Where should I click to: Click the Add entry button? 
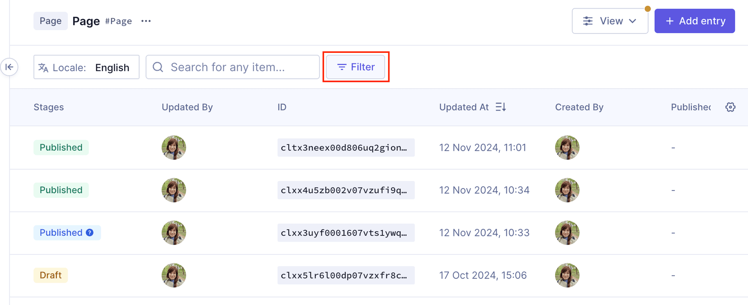(x=695, y=21)
